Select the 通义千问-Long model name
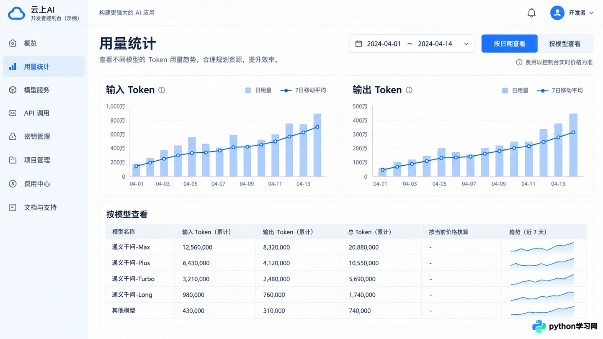 (x=132, y=295)
